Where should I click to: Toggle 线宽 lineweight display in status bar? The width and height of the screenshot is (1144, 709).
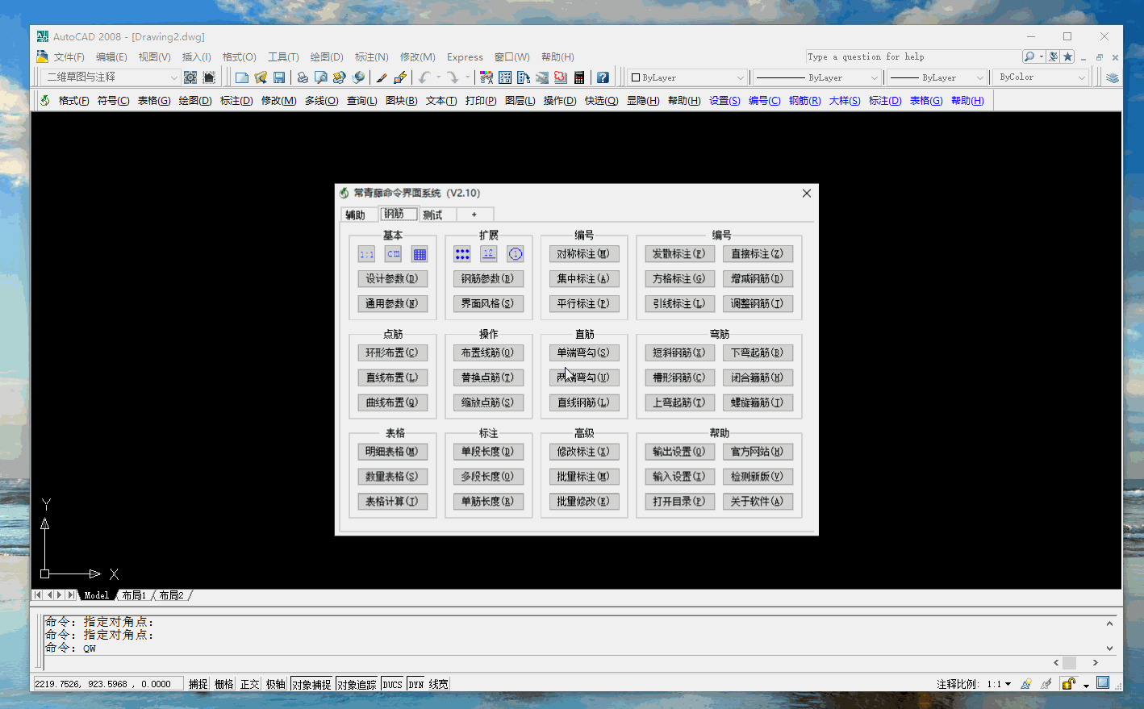pyautogui.click(x=438, y=684)
